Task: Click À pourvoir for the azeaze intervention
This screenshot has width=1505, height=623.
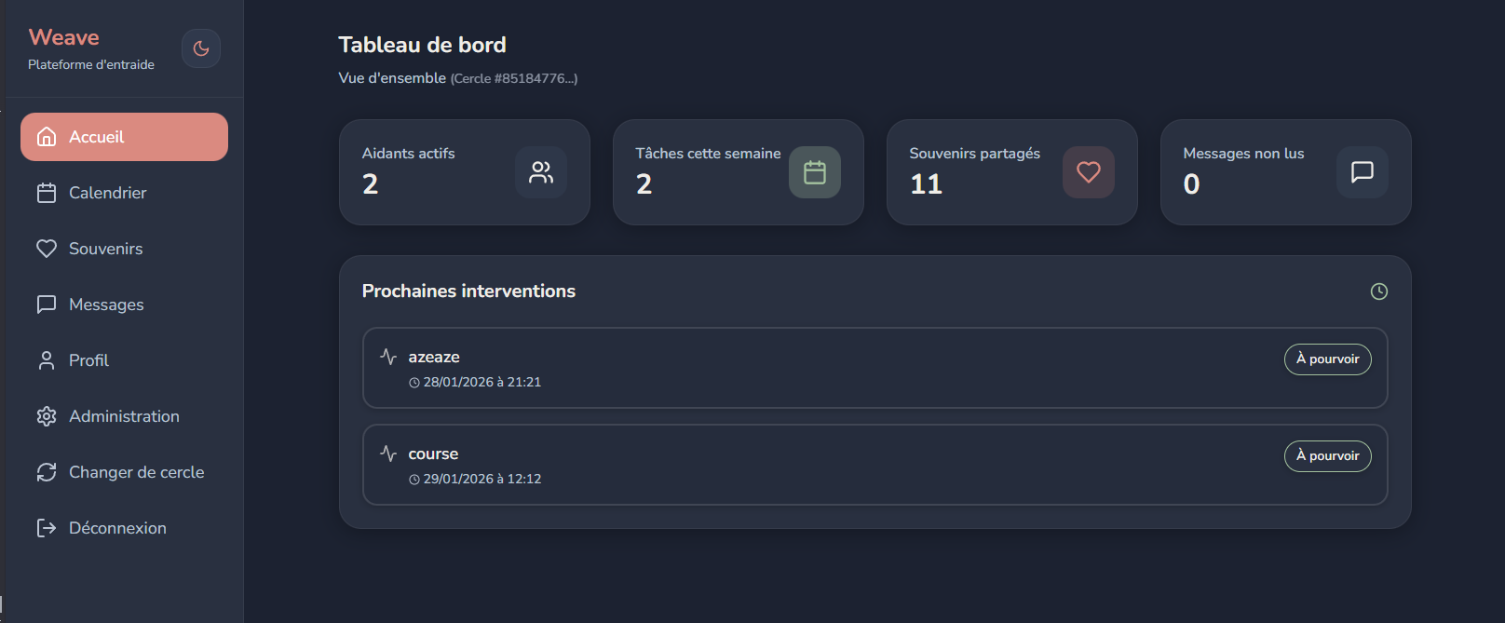Action: (x=1327, y=359)
